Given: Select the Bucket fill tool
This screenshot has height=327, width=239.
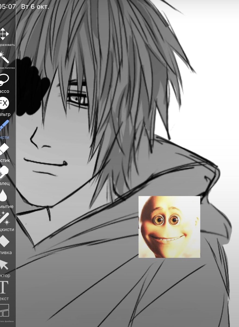Looking at the screenshot, I should coord(4,241).
